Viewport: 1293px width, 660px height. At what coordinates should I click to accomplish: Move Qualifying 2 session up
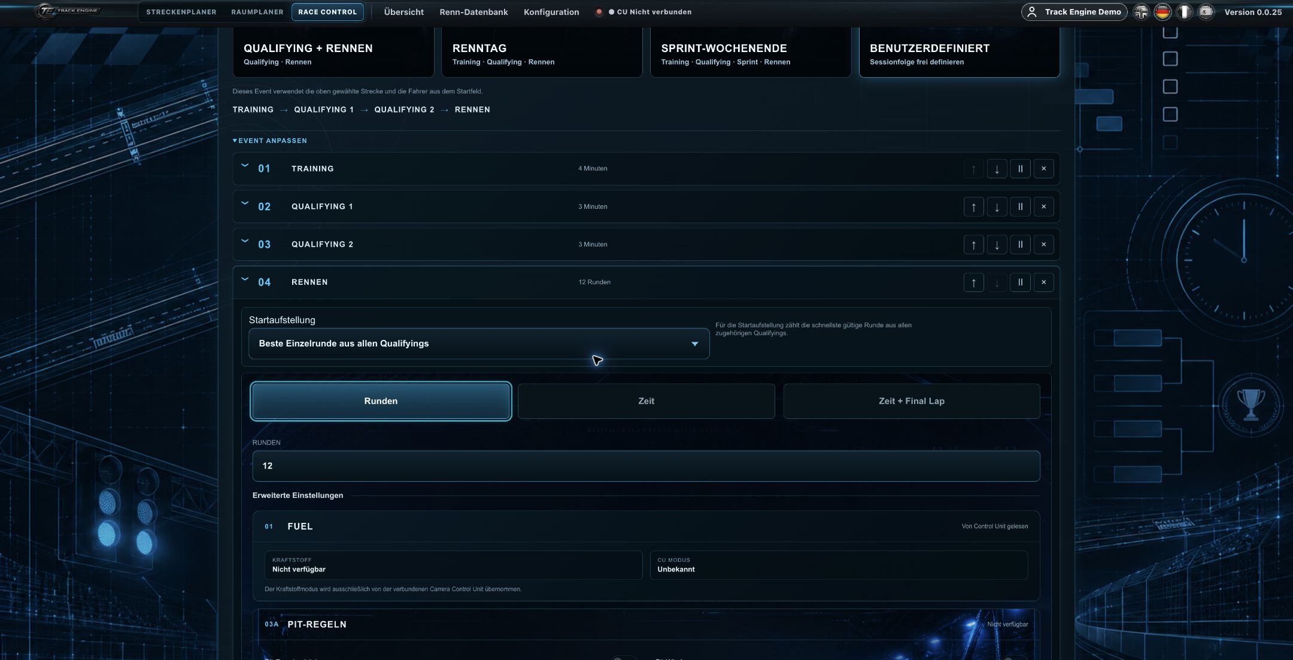[973, 245]
